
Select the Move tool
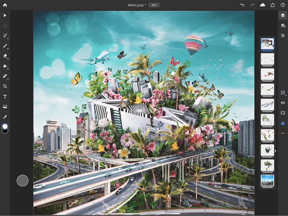pyautogui.click(x=5, y=15)
